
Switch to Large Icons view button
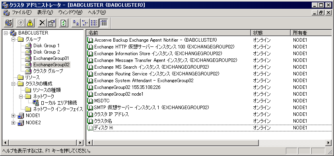pos(76,23)
